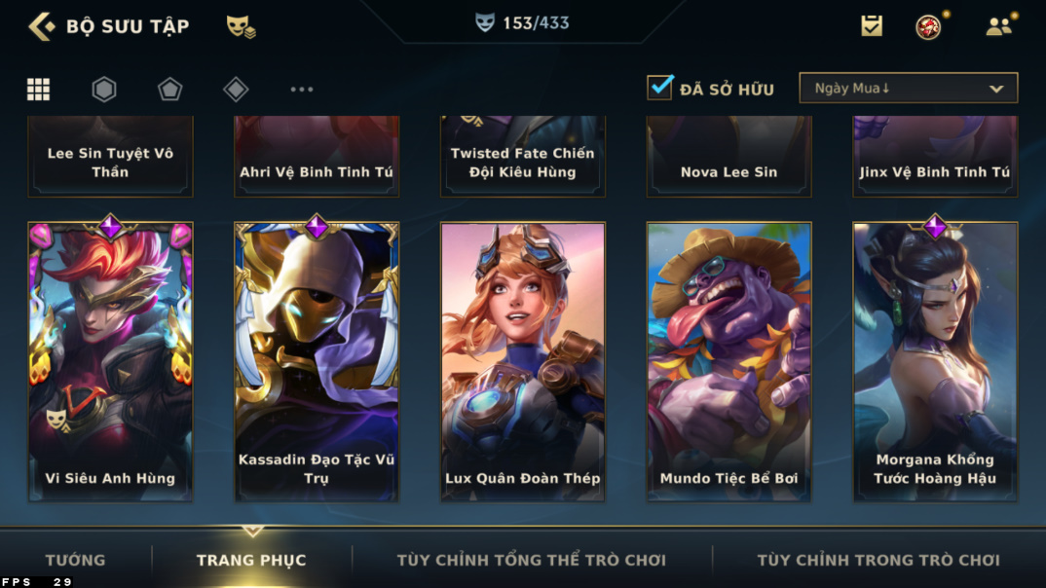The width and height of the screenshot is (1046, 588).
Task: Open the missions checklist icon
Action: [x=872, y=26]
